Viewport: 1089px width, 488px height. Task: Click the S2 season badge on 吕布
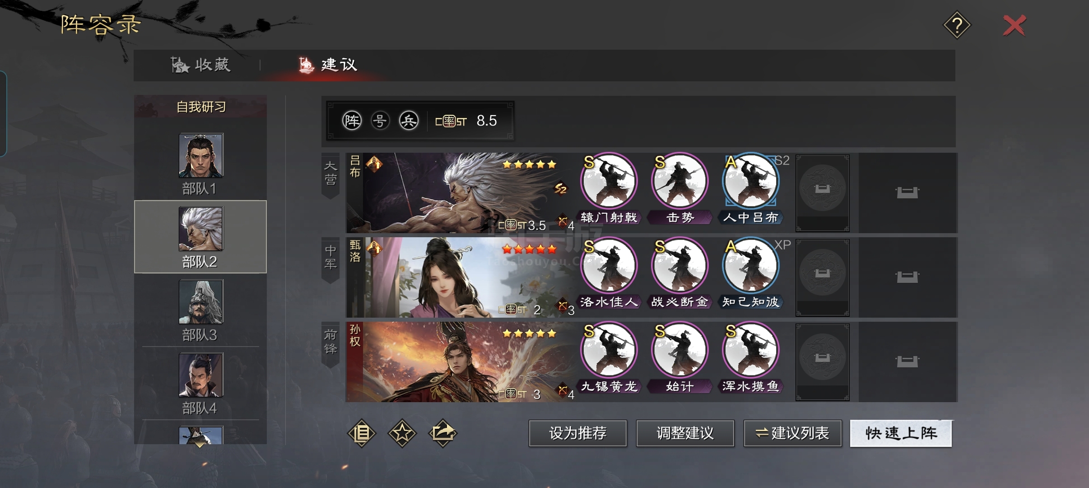click(x=560, y=188)
